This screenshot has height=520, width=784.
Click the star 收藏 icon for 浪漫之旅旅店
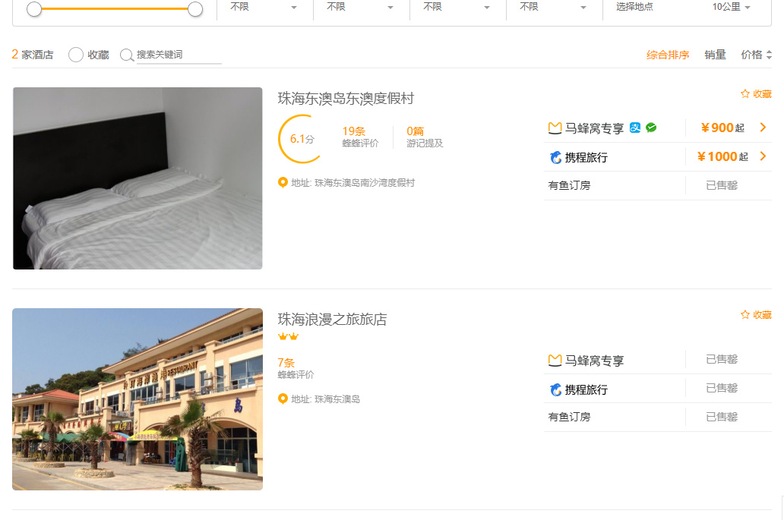point(745,315)
